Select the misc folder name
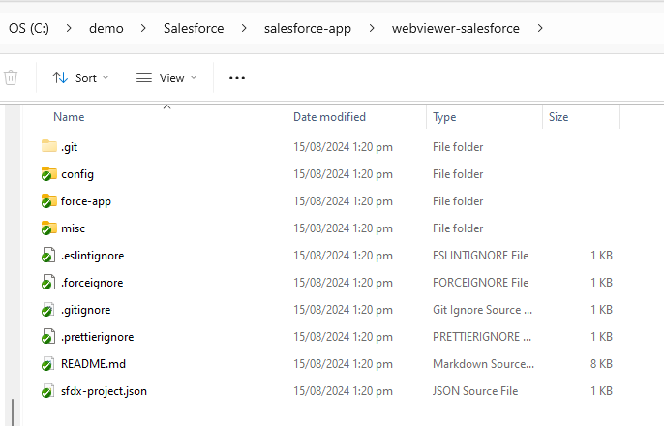The width and height of the screenshot is (664, 426). pyautogui.click(x=73, y=228)
